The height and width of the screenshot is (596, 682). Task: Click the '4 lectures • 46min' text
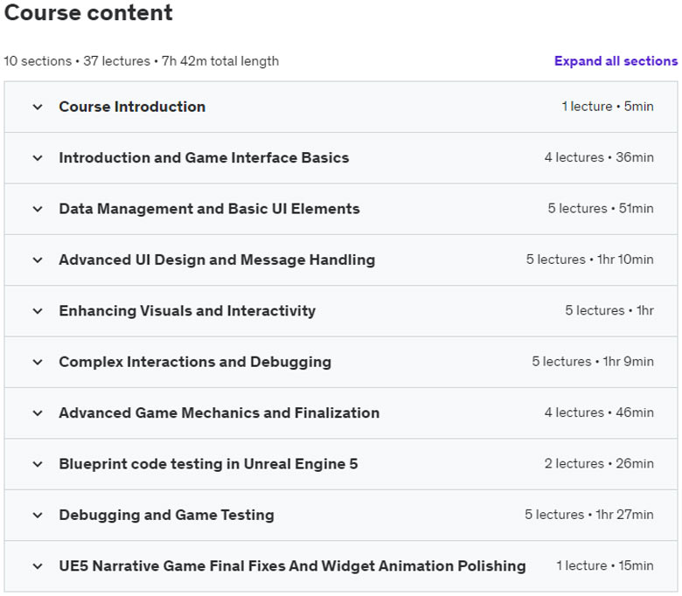(599, 412)
